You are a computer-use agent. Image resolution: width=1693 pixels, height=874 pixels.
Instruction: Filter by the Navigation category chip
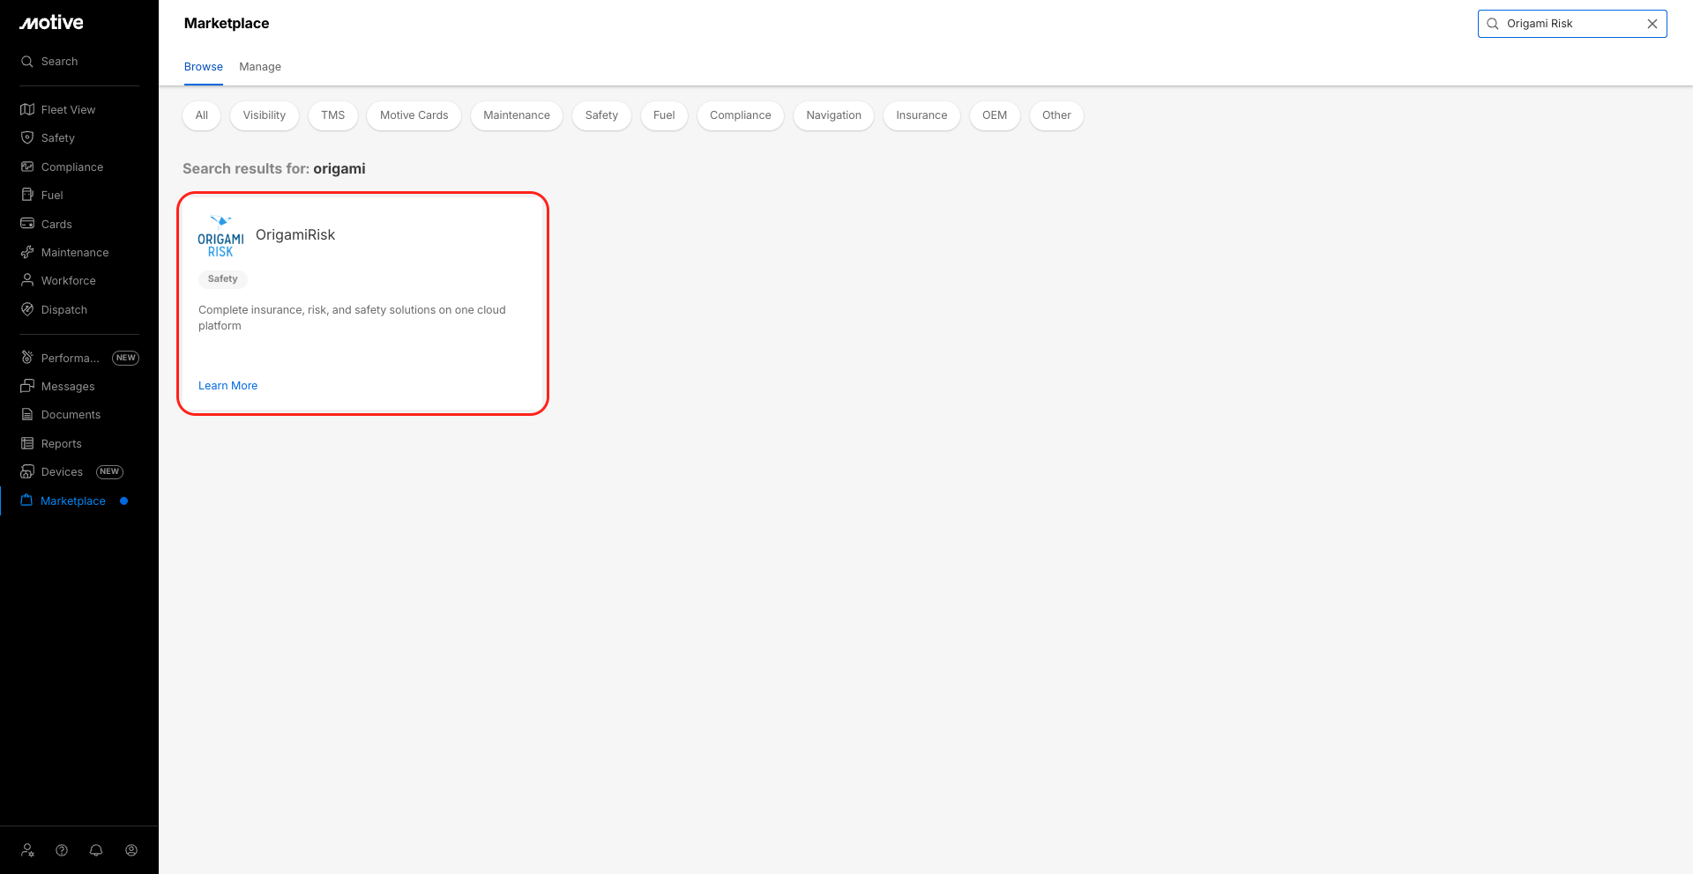click(x=834, y=115)
